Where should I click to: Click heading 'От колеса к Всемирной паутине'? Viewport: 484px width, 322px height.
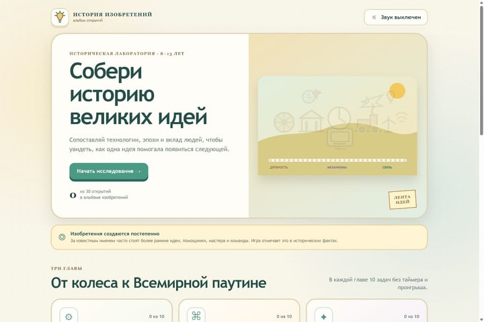click(159, 283)
